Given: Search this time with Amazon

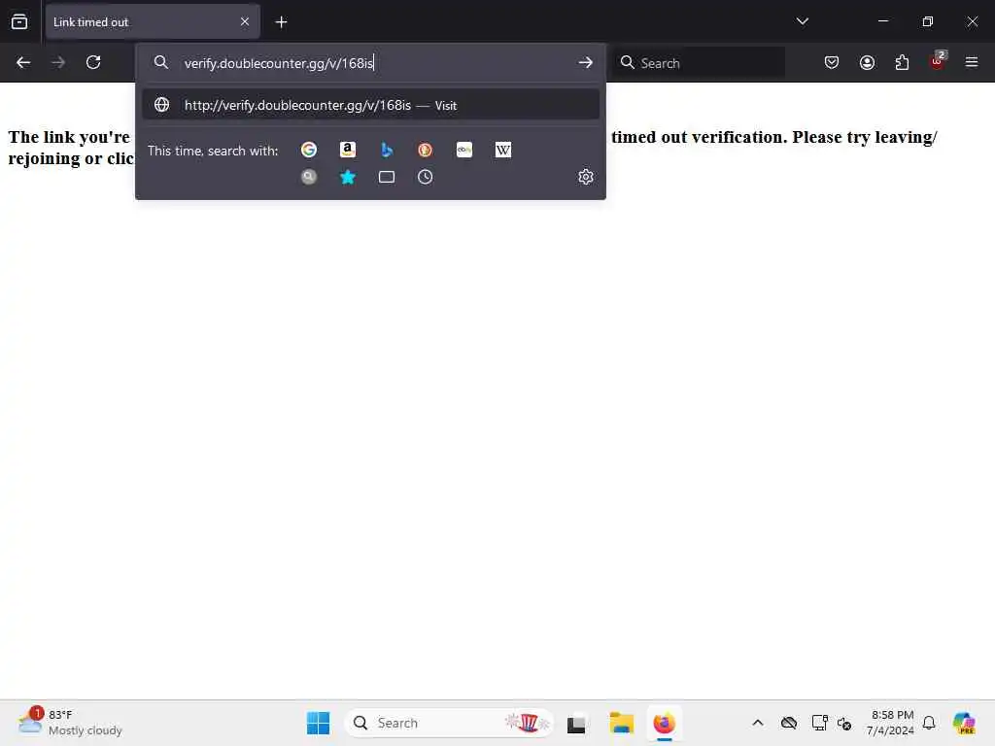Looking at the screenshot, I should [x=348, y=150].
